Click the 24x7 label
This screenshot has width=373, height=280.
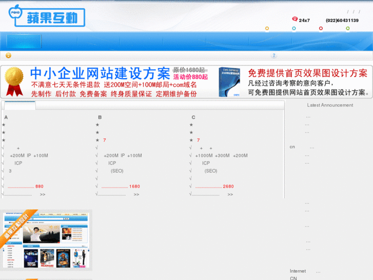pos(304,21)
